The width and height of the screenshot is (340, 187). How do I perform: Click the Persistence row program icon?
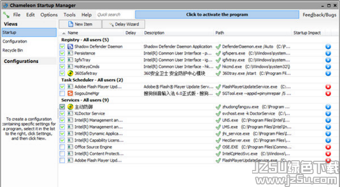click(70, 53)
